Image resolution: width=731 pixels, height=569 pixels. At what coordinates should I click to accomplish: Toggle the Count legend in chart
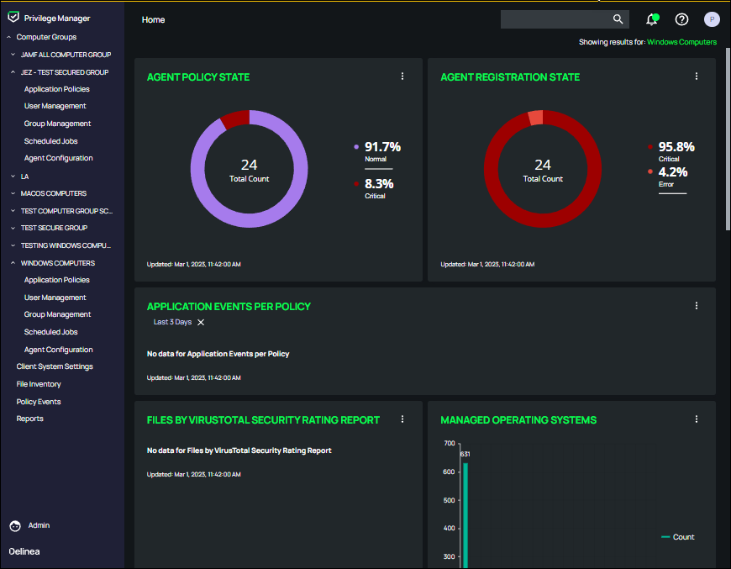pyautogui.click(x=678, y=537)
